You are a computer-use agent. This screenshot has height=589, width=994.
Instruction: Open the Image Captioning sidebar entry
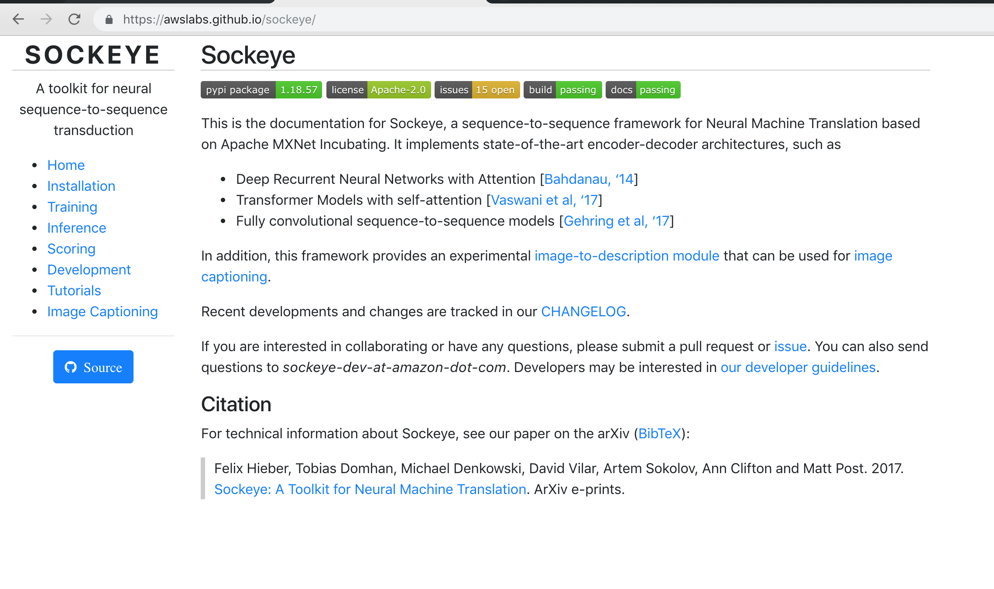point(102,311)
